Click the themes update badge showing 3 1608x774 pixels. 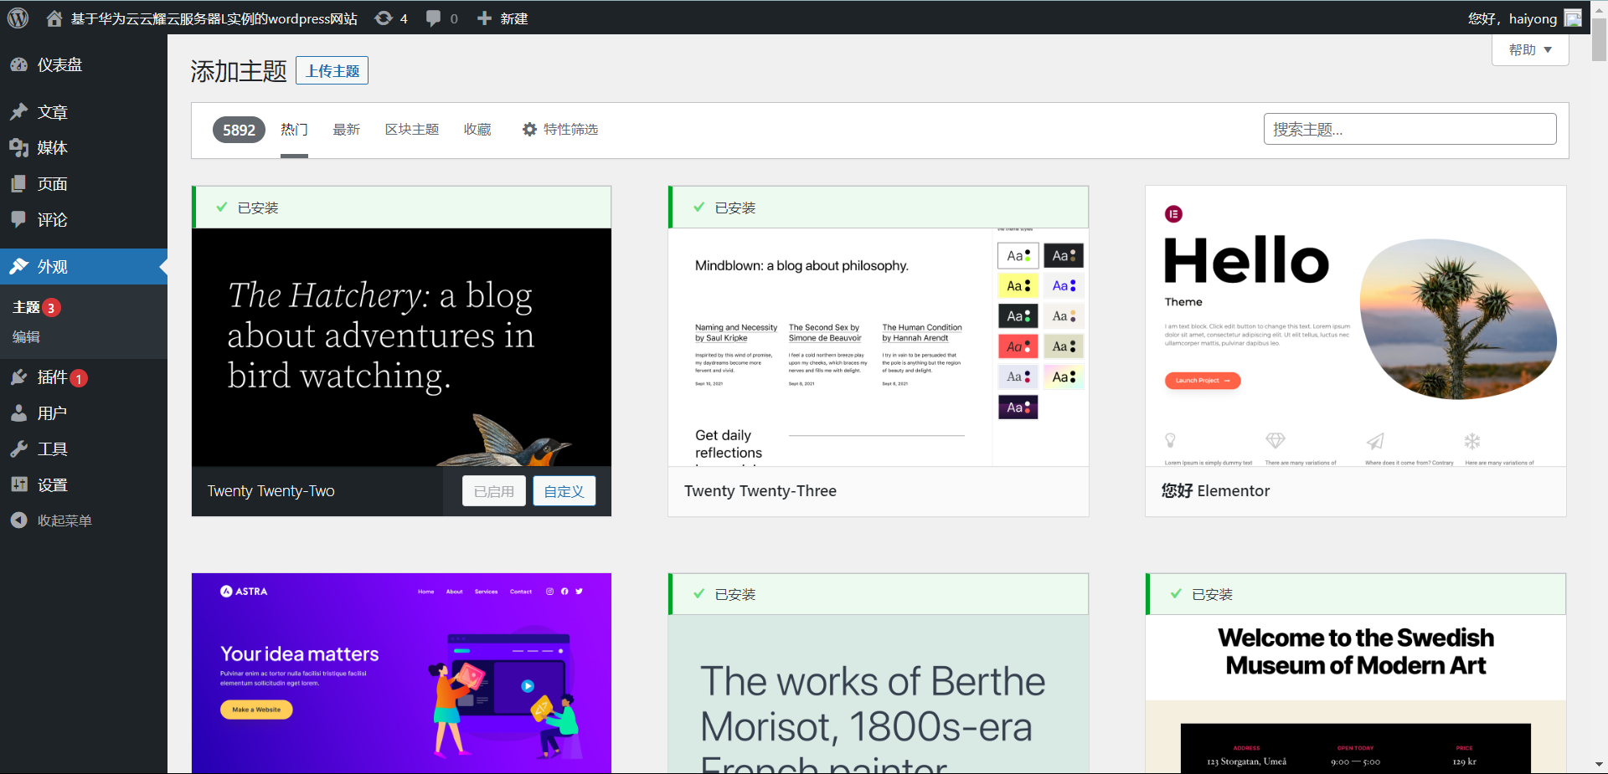tap(51, 308)
